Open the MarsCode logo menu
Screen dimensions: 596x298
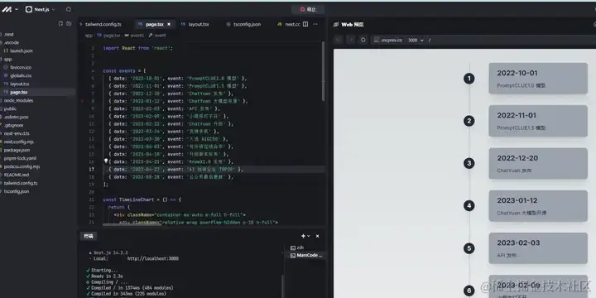(x=9, y=9)
